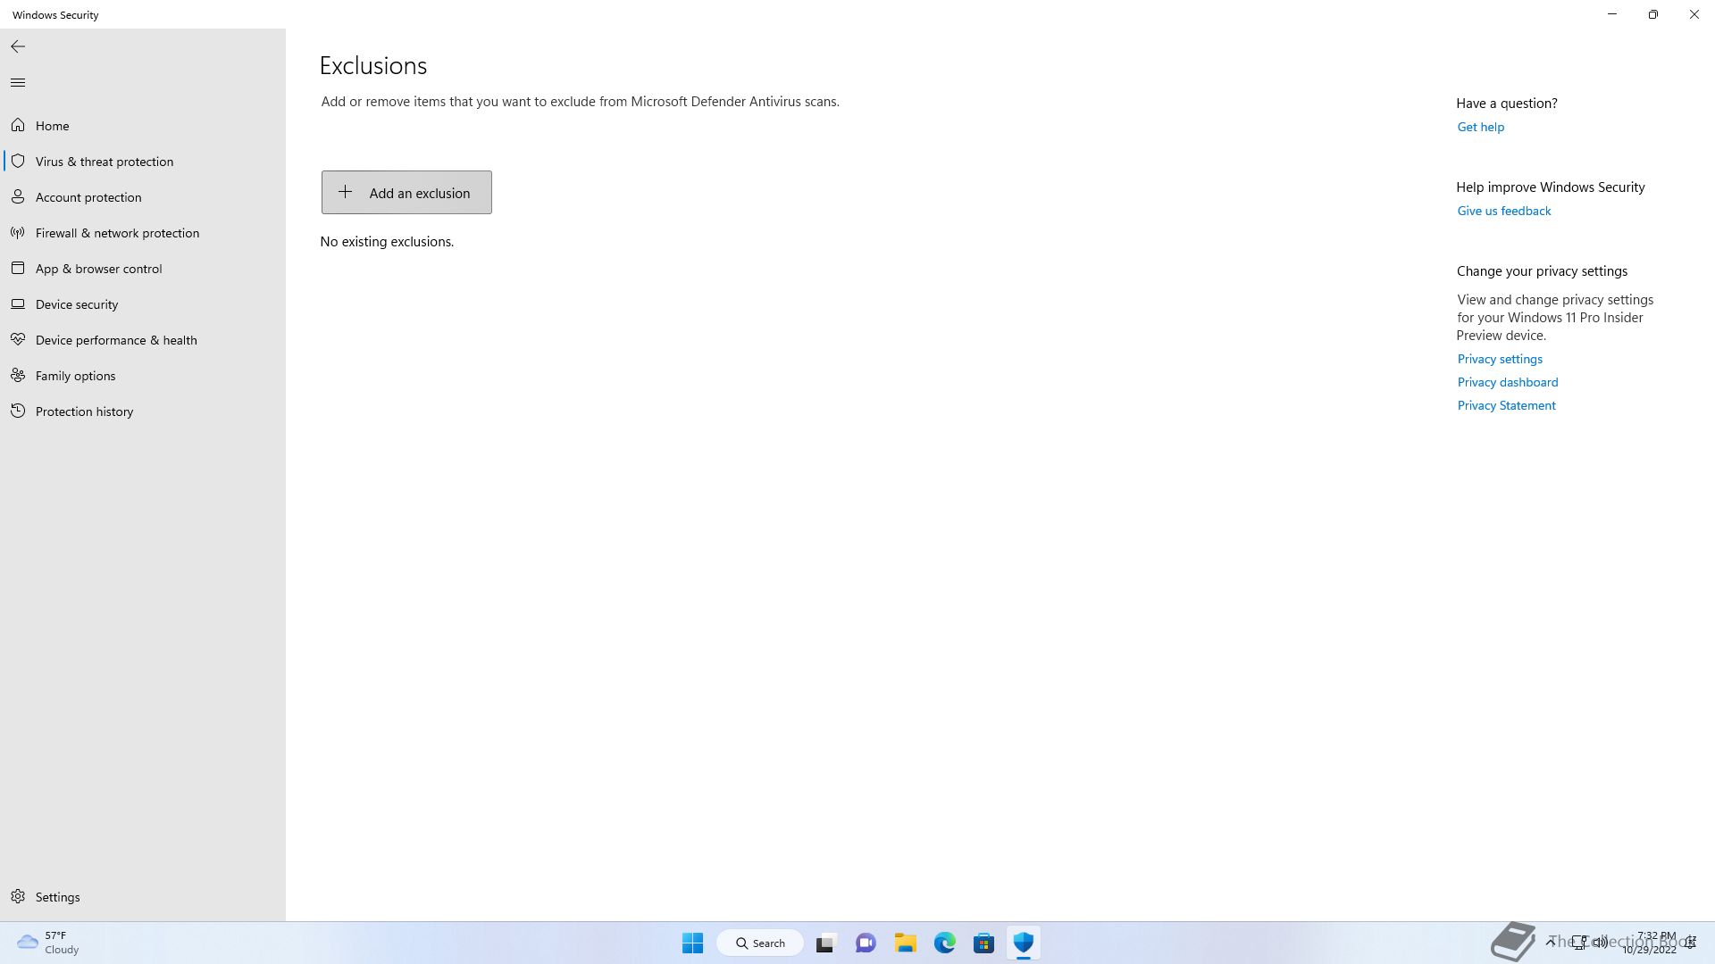This screenshot has width=1715, height=964.
Task: Click the shield icon for Virus protection
Action: coord(18,161)
